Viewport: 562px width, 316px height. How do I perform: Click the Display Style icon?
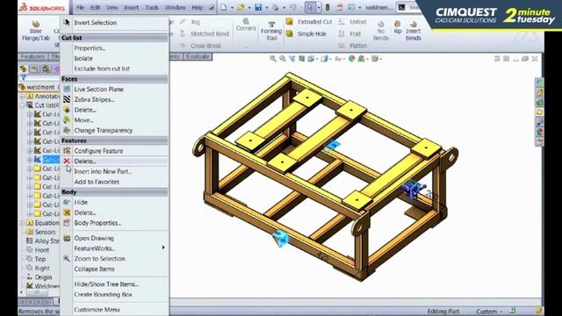click(x=324, y=59)
